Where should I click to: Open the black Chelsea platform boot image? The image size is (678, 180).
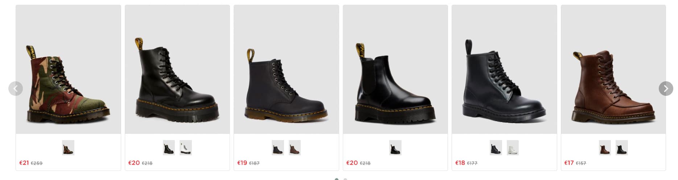pos(395,85)
